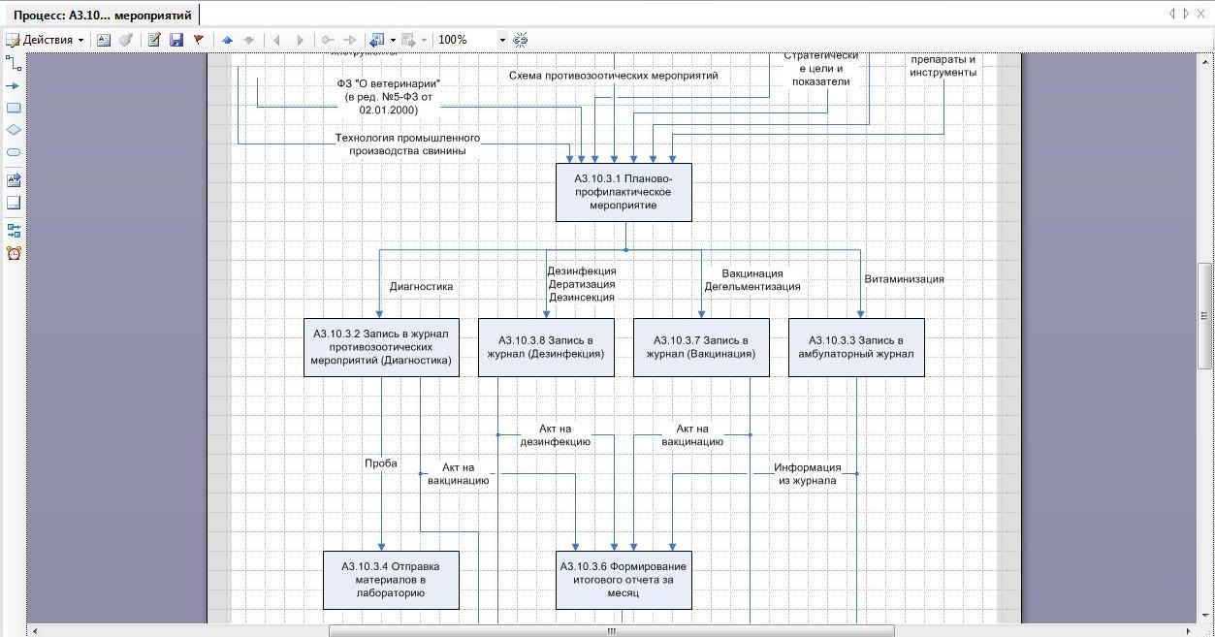1215x637 pixels.
Task: Save diagram with the floppy disk icon
Action: 176,40
